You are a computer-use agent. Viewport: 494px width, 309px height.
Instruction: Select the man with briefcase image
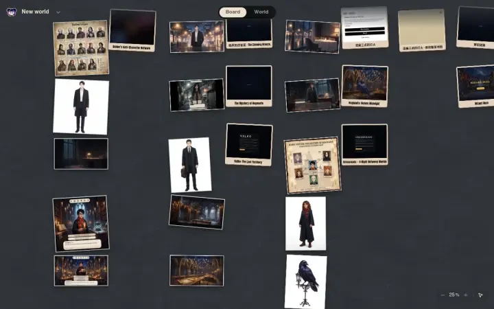[x=190, y=165]
